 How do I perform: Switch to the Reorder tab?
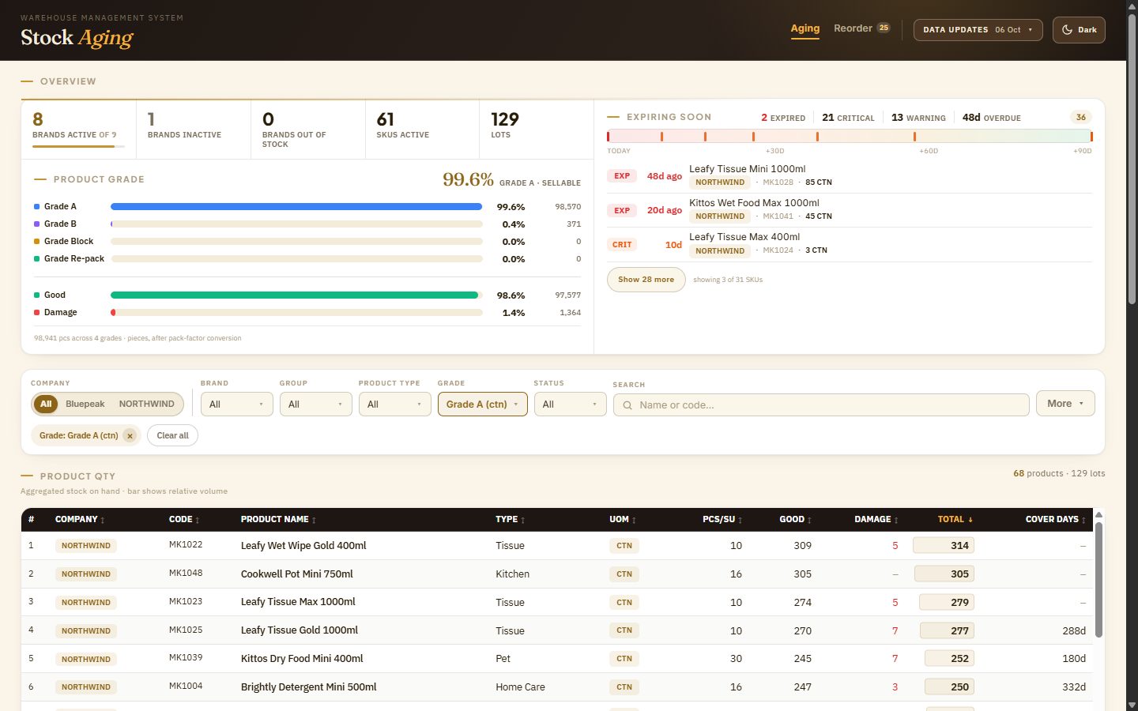861,28
